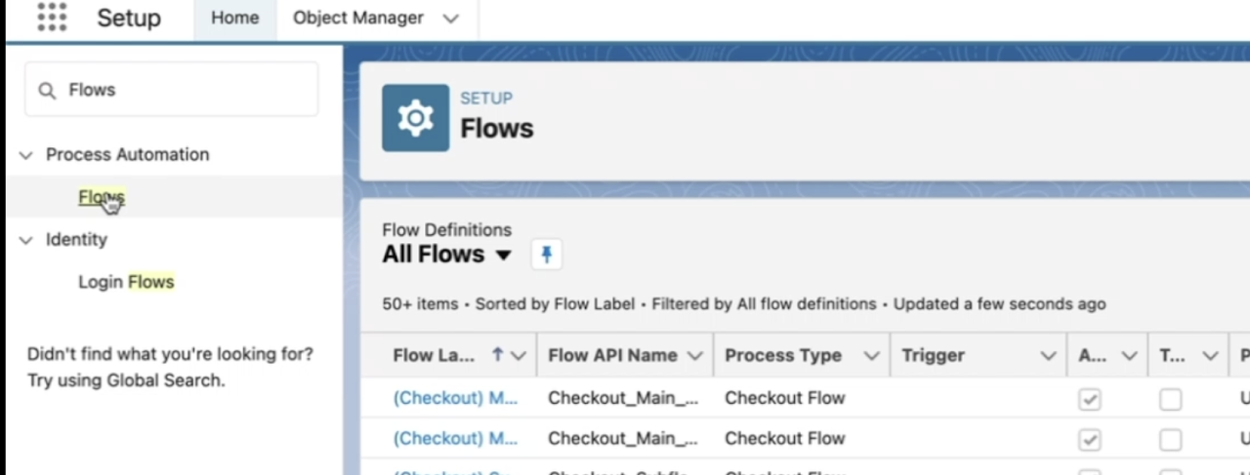Image resolution: width=1250 pixels, height=475 pixels.
Task: Switch to the Home tab
Action: tap(234, 19)
